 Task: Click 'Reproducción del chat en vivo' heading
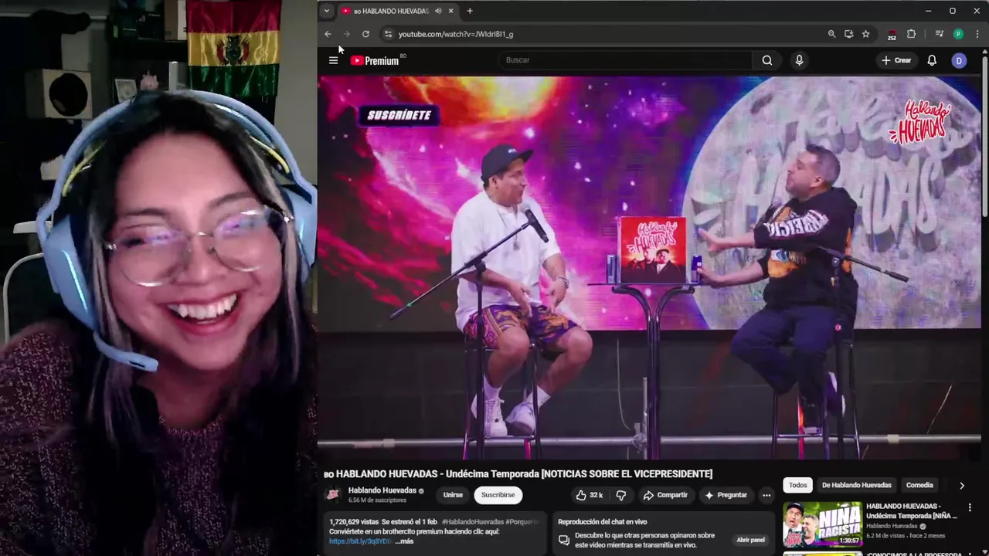pos(603,522)
